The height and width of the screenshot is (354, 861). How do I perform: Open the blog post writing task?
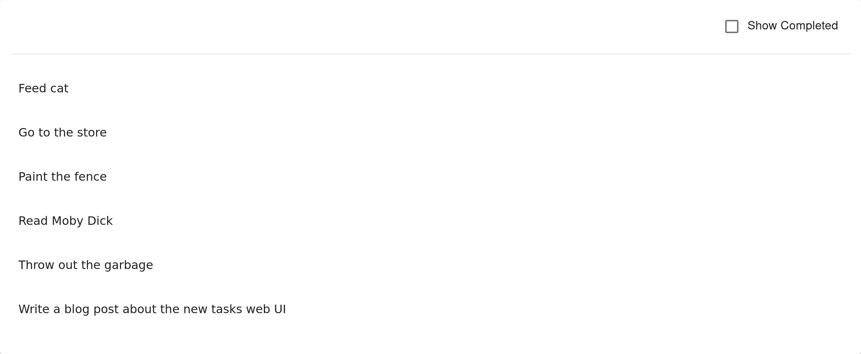[x=152, y=309]
